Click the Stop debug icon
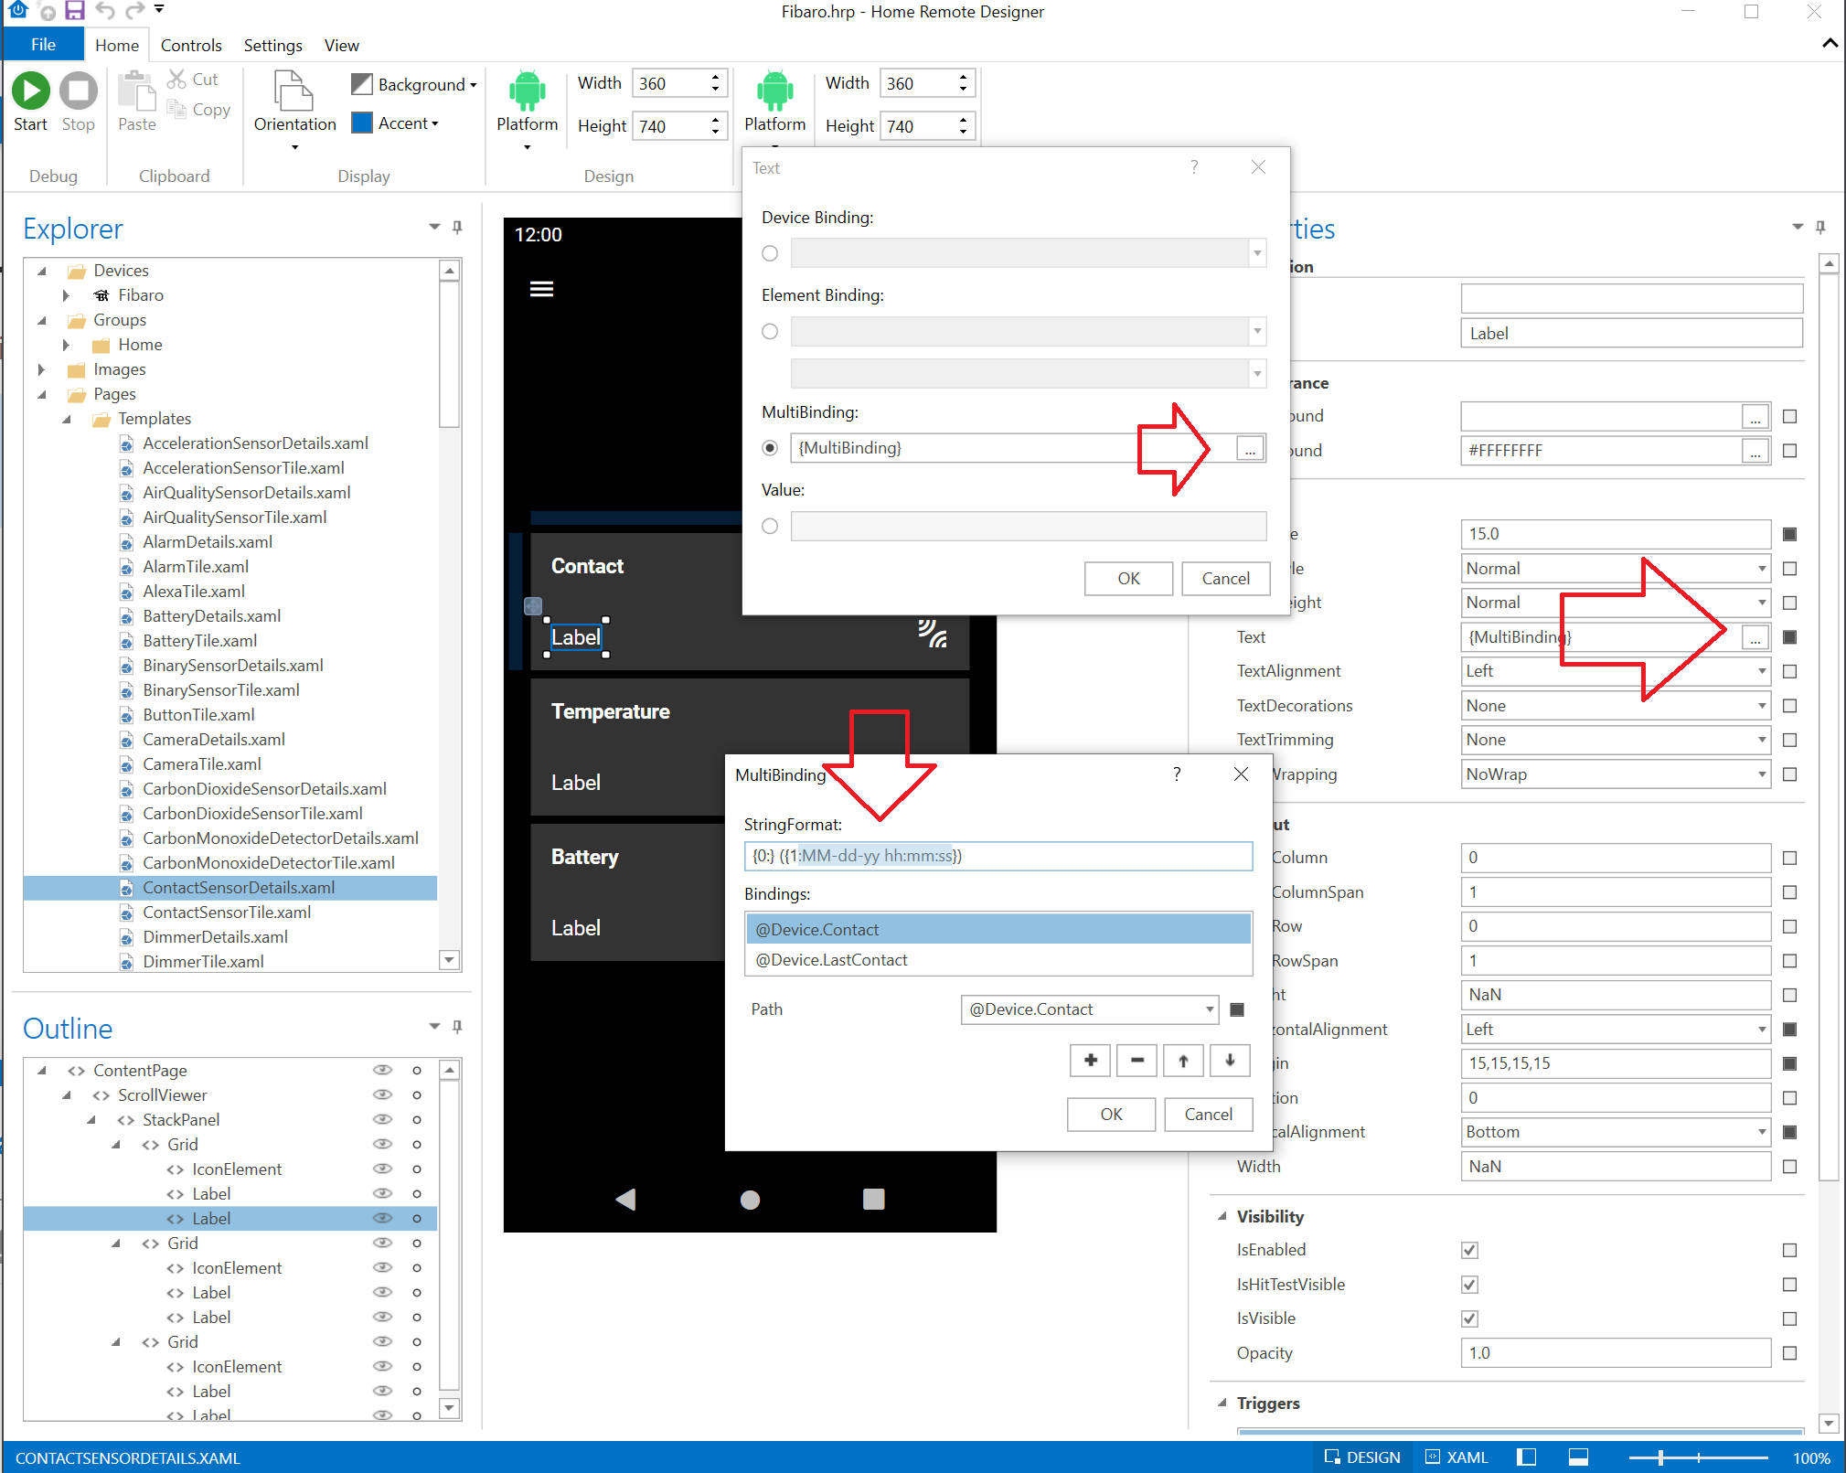The width and height of the screenshot is (1846, 1473). 78,91
